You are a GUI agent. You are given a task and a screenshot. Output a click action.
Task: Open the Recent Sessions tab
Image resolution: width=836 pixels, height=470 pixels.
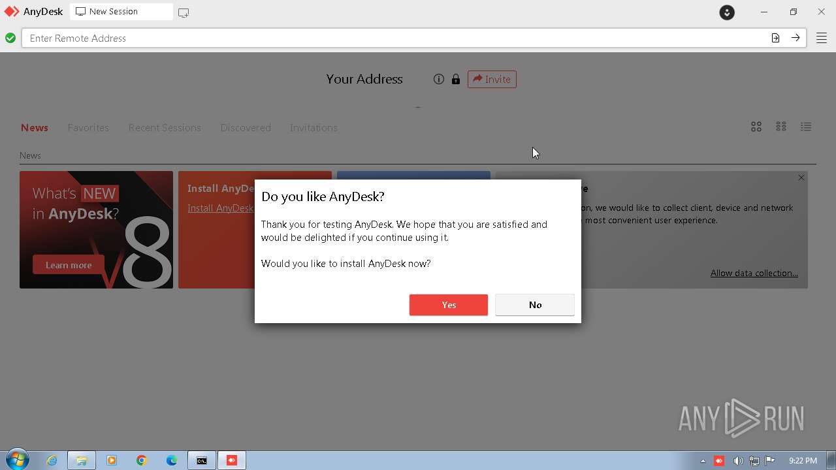[165, 127]
